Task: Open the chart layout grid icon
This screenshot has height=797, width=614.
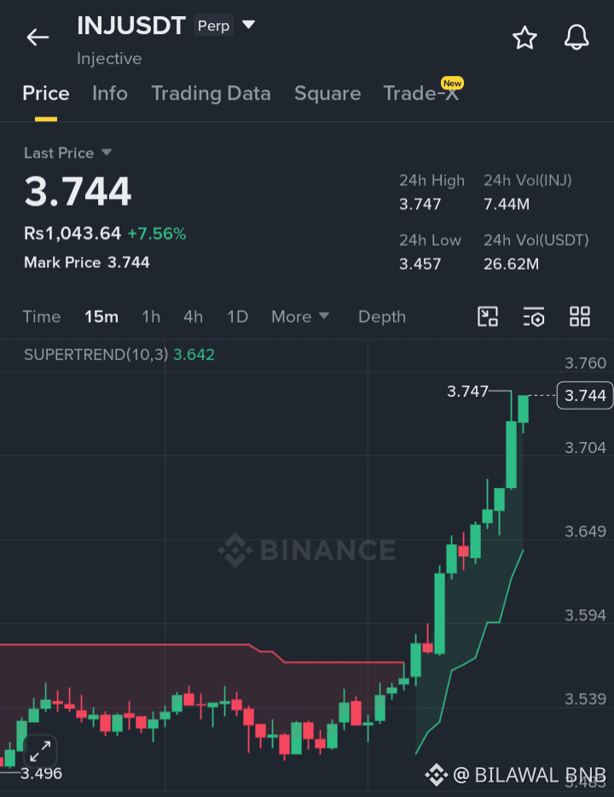Action: (580, 317)
